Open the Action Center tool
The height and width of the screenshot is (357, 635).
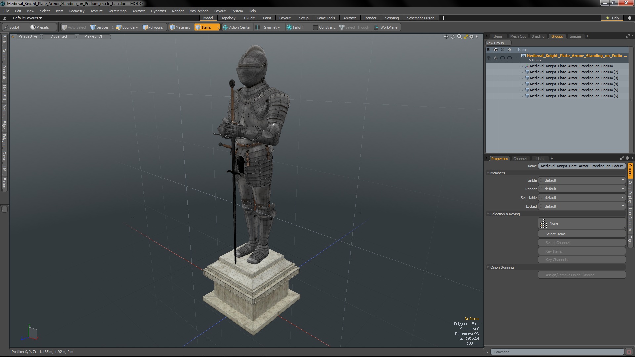(x=236, y=27)
